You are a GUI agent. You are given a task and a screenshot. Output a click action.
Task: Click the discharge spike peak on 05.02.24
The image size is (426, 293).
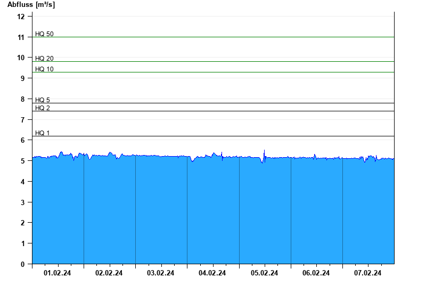point(264,150)
